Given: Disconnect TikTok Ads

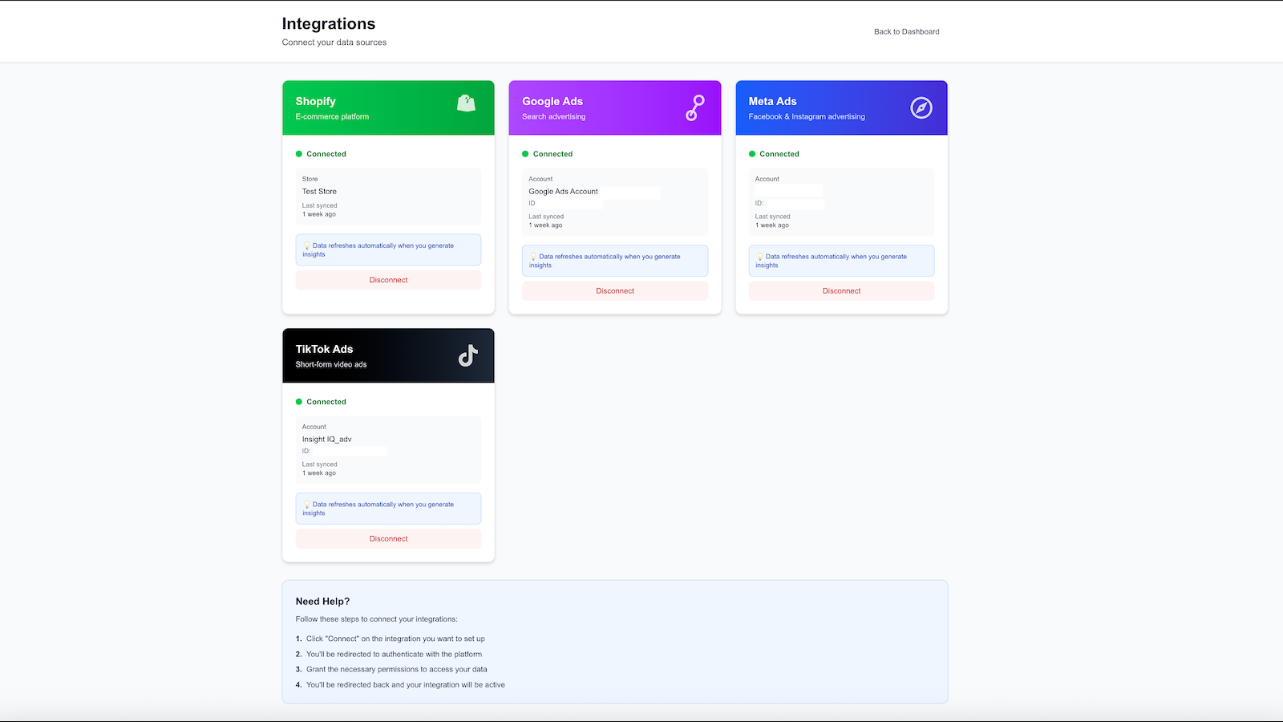Looking at the screenshot, I should [388, 538].
